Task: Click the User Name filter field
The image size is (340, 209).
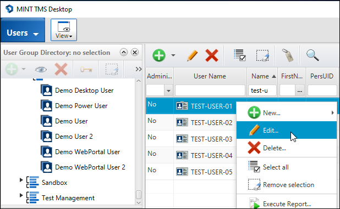Action: [x=210, y=91]
